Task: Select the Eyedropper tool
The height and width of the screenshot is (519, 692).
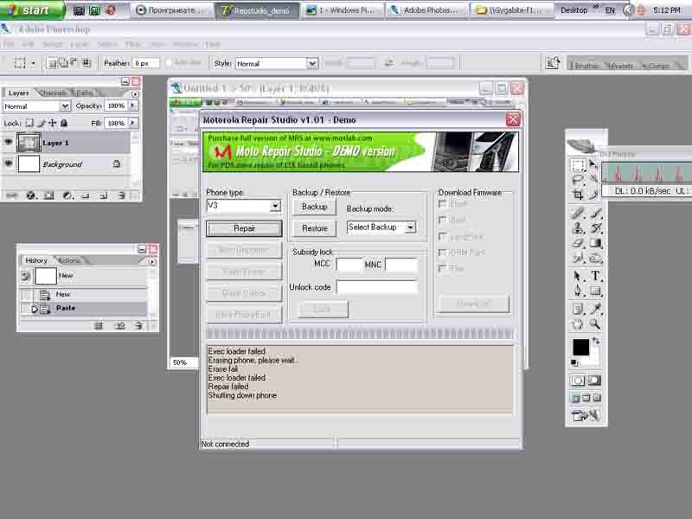Action: coord(595,310)
